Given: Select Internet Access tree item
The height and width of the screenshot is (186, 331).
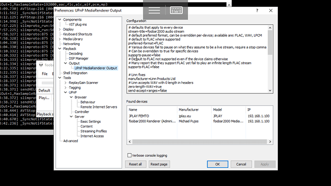Looking at the screenshot, I should click(x=92, y=136).
